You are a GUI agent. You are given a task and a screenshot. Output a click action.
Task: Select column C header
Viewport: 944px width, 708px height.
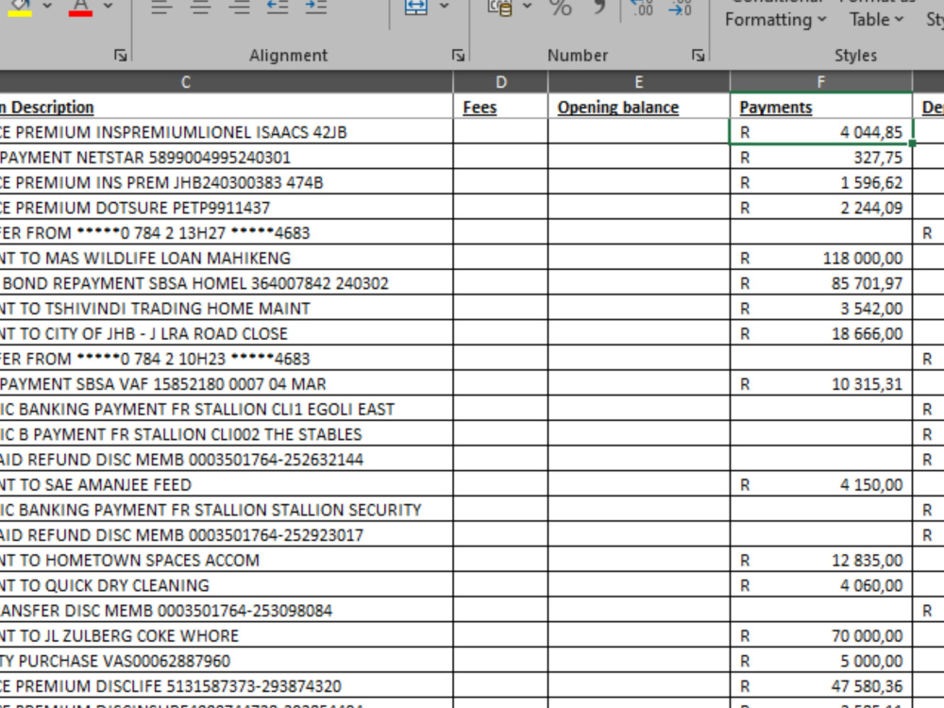pos(186,82)
